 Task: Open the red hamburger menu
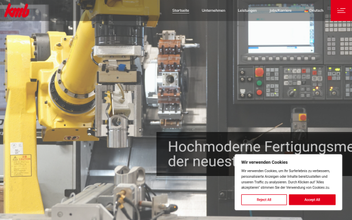tap(341, 11)
